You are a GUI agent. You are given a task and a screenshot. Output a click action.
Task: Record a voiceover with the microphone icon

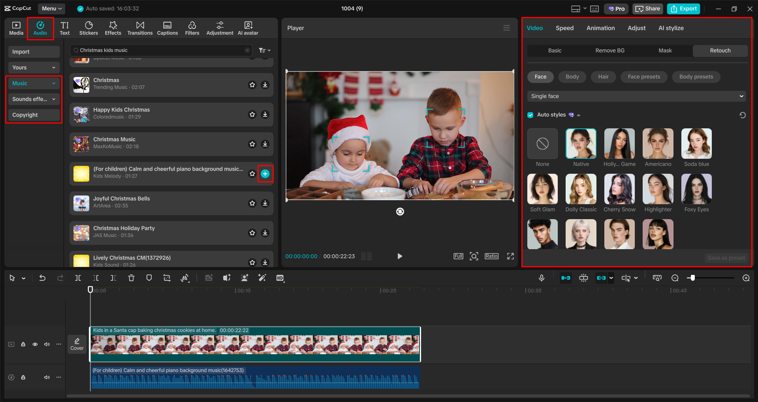point(541,278)
